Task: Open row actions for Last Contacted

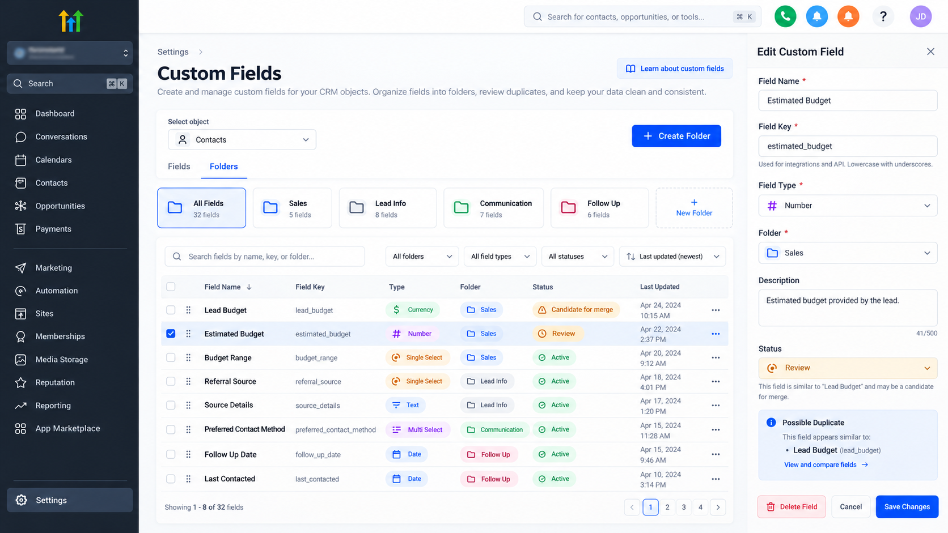Action: 716,479
